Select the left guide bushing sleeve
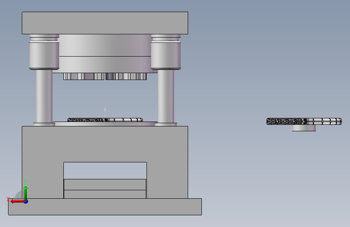Image resolution: width=350 pixels, height=227 pixels. pyautogui.click(x=44, y=55)
